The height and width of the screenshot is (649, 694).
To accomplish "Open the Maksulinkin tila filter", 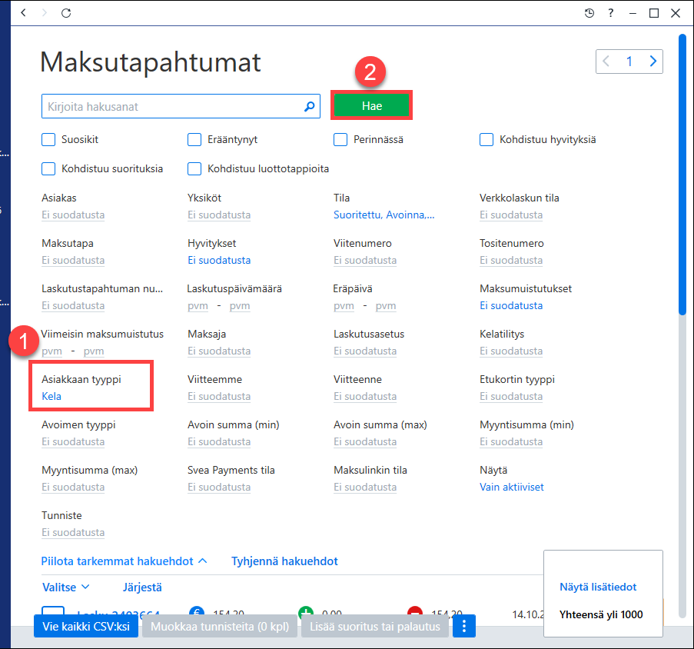I will click(365, 487).
